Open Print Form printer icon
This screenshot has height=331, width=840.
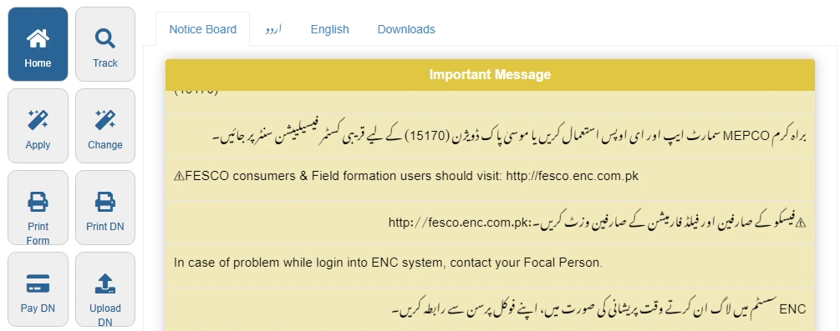point(38,202)
